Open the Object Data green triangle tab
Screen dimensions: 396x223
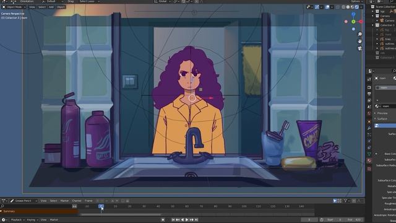click(369, 154)
